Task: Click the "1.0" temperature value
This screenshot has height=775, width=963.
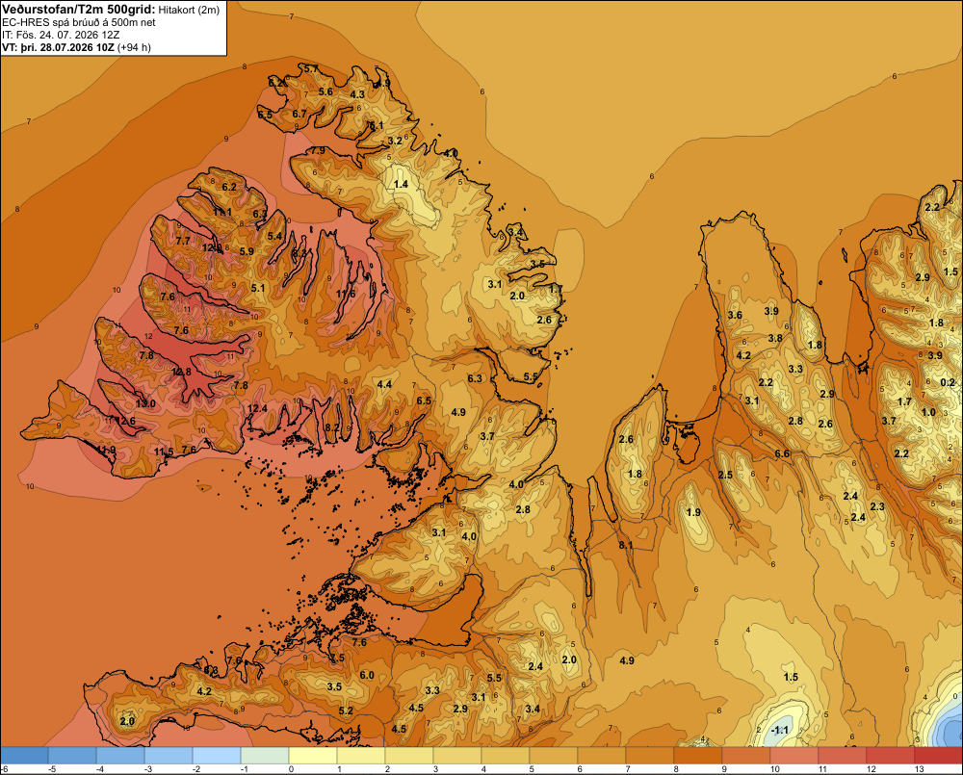Action: [928, 413]
